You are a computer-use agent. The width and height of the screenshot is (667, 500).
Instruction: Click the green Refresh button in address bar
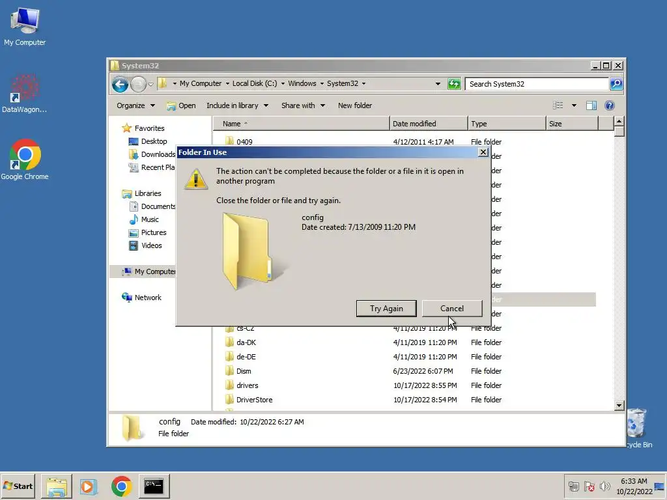(454, 84)
